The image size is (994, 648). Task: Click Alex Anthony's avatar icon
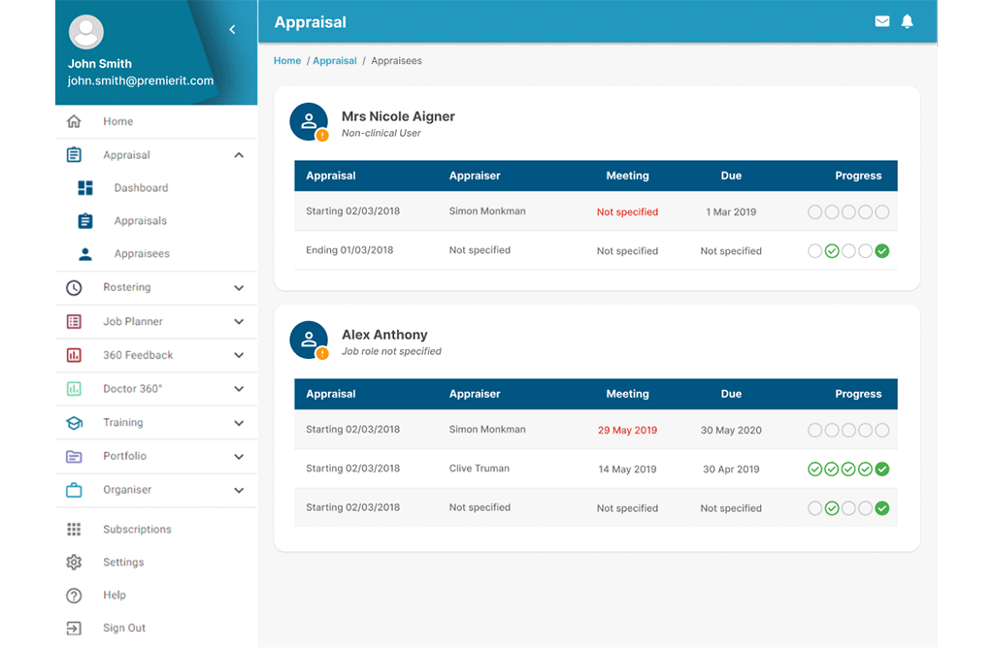(309, 340)
